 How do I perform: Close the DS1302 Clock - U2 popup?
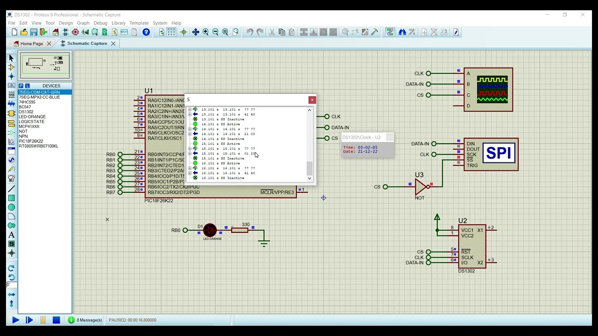[390, 137]
